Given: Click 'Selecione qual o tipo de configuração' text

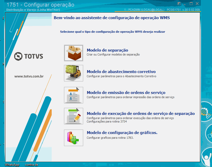Looking at the screenshot, I should tap(113, 32).
